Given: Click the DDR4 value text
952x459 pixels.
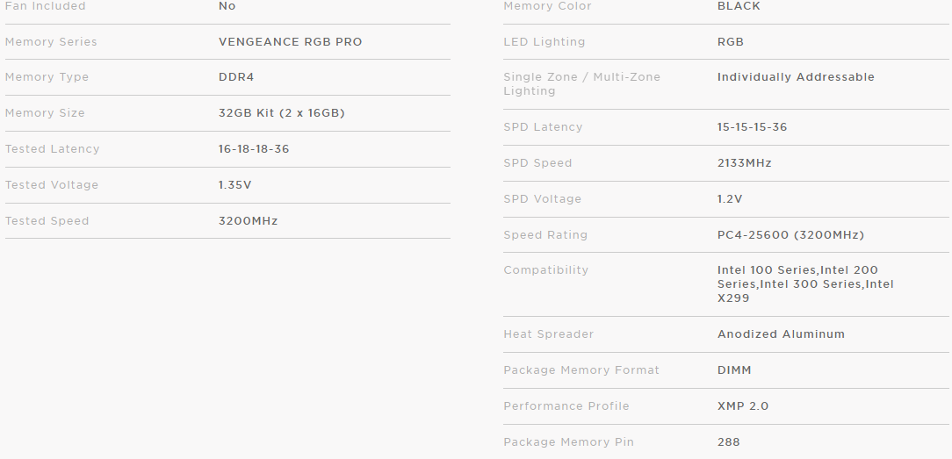Looking at the screenshot, I should point(236,77).
